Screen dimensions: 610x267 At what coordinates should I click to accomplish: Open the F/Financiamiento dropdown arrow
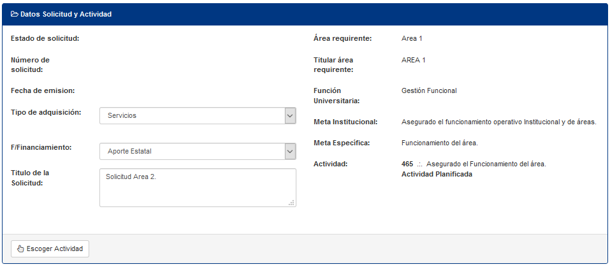coord(290,151)
